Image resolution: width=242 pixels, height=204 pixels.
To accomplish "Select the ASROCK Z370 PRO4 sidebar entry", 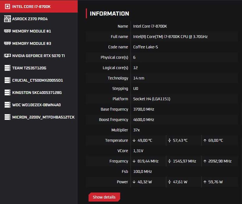I will click(30, 19).
